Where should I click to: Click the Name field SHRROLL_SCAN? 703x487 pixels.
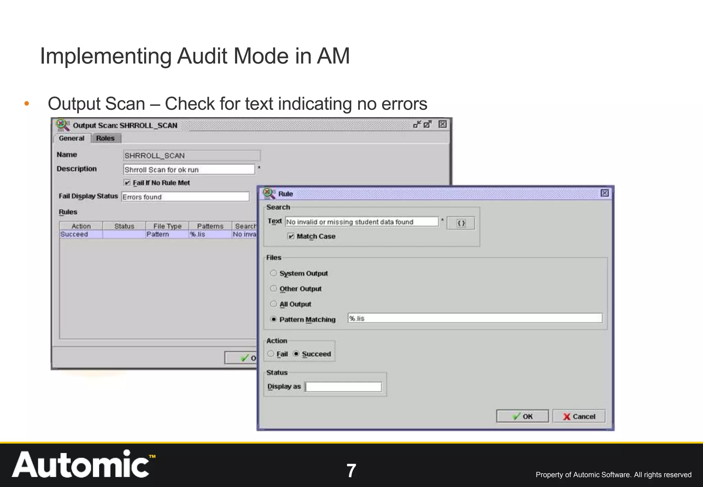(192, 156)
